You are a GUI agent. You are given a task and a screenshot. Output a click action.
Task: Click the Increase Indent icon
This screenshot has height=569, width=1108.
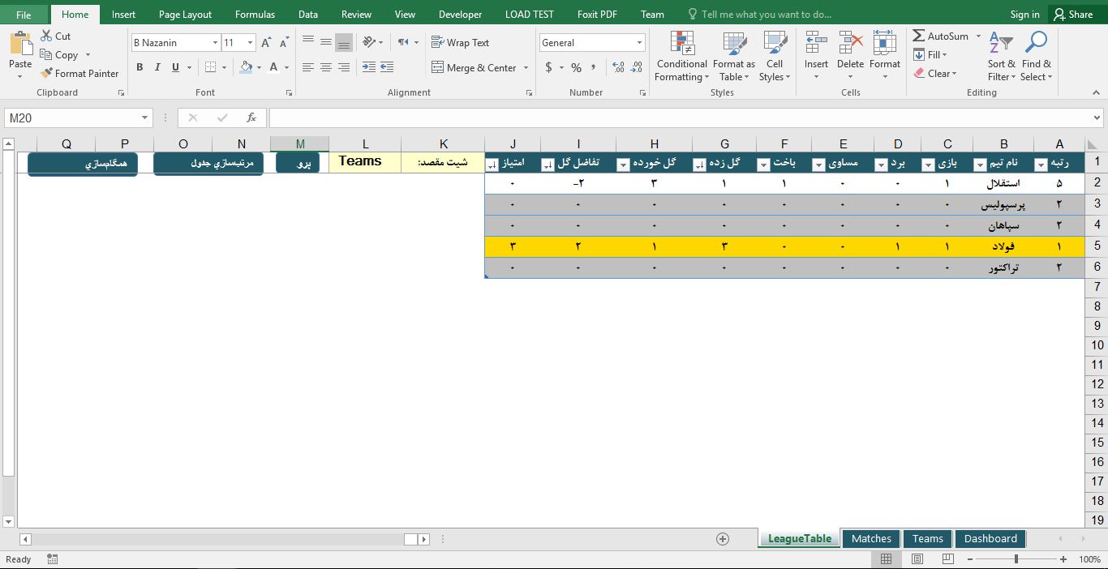pos(387,67)
